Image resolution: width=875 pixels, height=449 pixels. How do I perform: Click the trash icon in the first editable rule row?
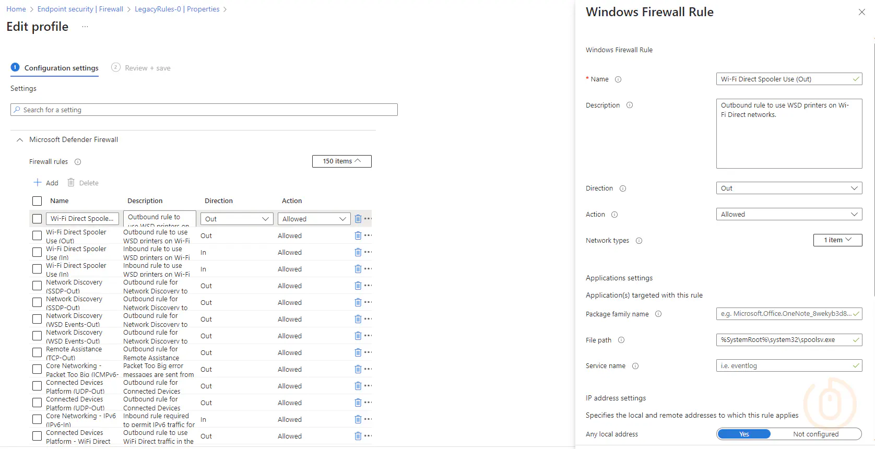coord(358,219)
